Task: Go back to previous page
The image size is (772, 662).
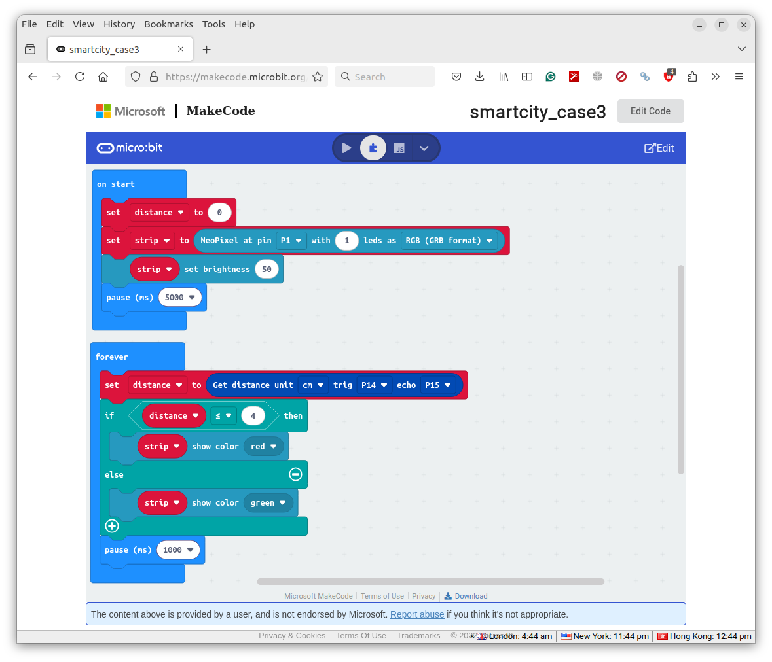Action: tap(33, 77)
